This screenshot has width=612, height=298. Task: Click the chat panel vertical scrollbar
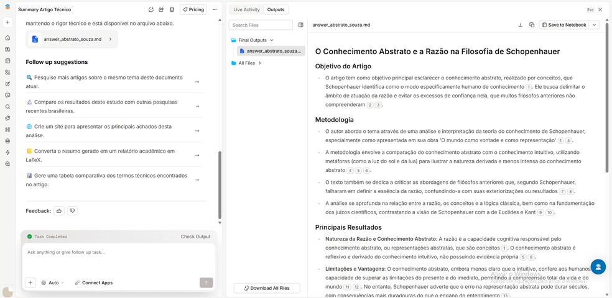pos(220,185)
